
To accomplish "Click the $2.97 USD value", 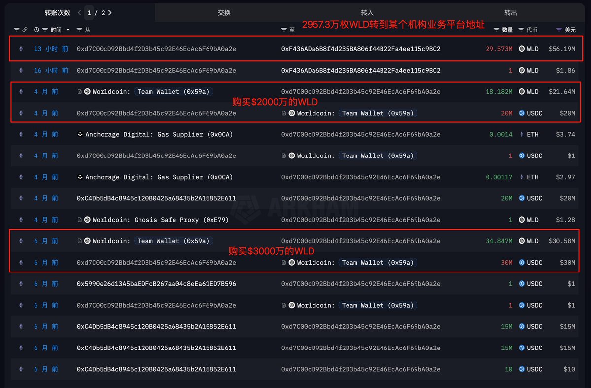I will point(566,177).
